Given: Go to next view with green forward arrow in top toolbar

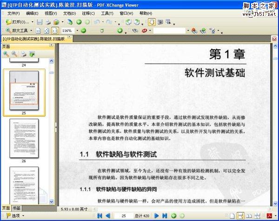Looking at the screenshot, I should [87, 22].
